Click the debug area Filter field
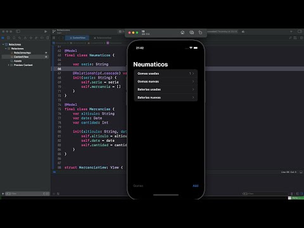The width and height of the screenshot is (304, 228). coord(265,194)
